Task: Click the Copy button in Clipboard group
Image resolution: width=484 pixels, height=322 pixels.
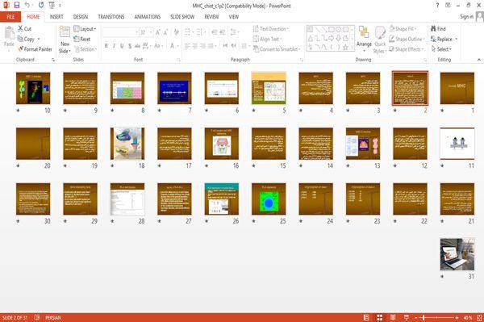Action: pyautogui.click(x=26, y=39)
